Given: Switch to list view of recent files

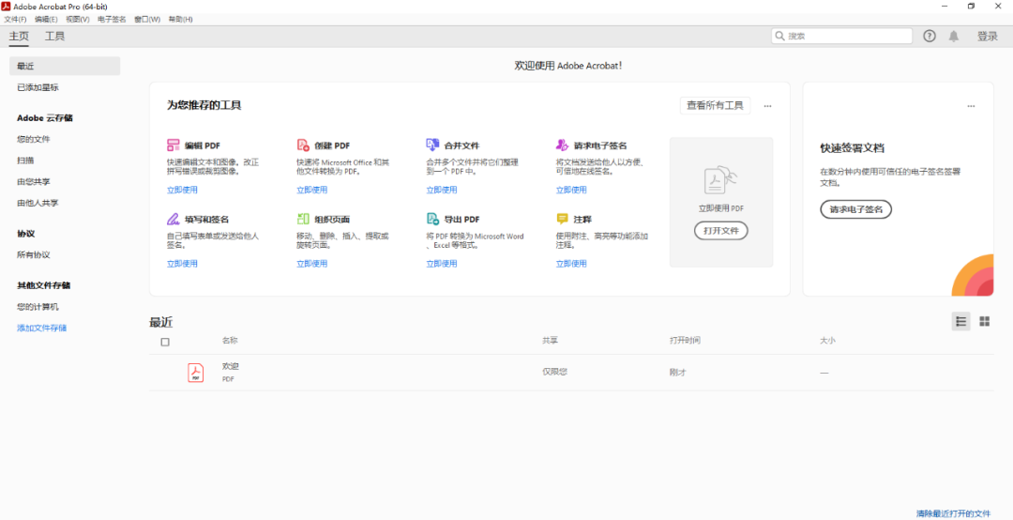Looking at the screenshot, I should point(960,321).
